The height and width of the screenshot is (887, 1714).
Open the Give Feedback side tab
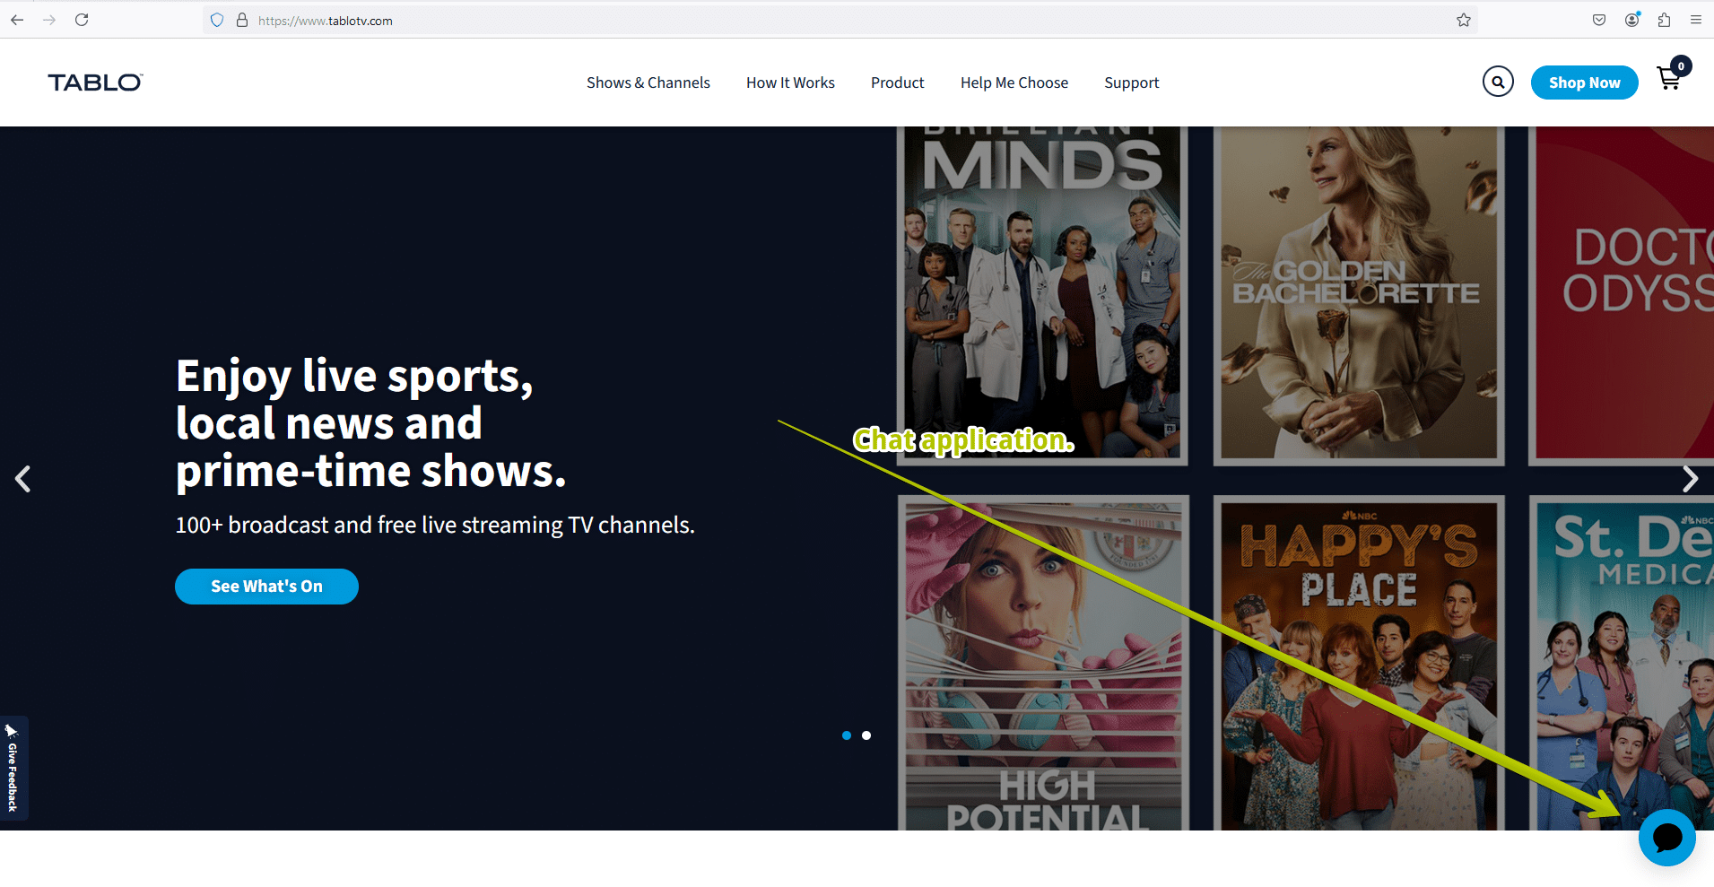click(x=13, y=768)
